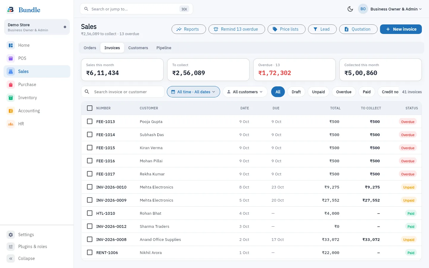
Task: Open the All customers dropdown
Action: (x=245, y=92)
